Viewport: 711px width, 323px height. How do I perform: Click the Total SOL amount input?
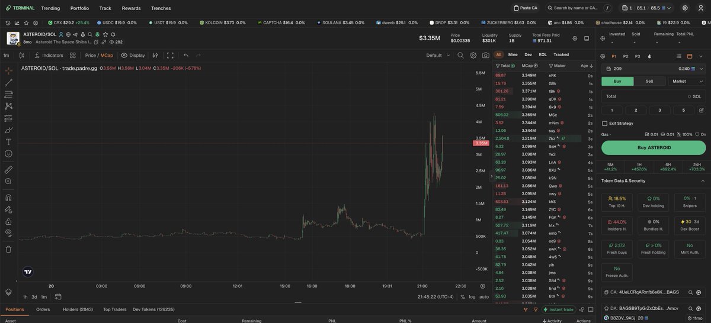pyautogui.click(x=654, y=96)
